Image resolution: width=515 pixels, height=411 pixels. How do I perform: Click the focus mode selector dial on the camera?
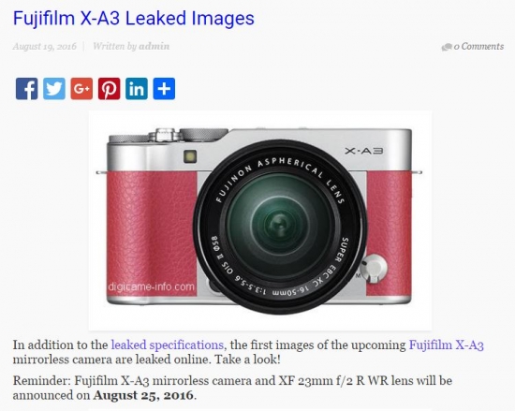[x=375, y=268]
